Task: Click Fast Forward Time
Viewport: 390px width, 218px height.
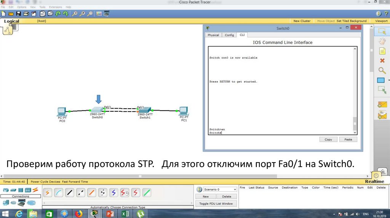Action: pos(75,182)
